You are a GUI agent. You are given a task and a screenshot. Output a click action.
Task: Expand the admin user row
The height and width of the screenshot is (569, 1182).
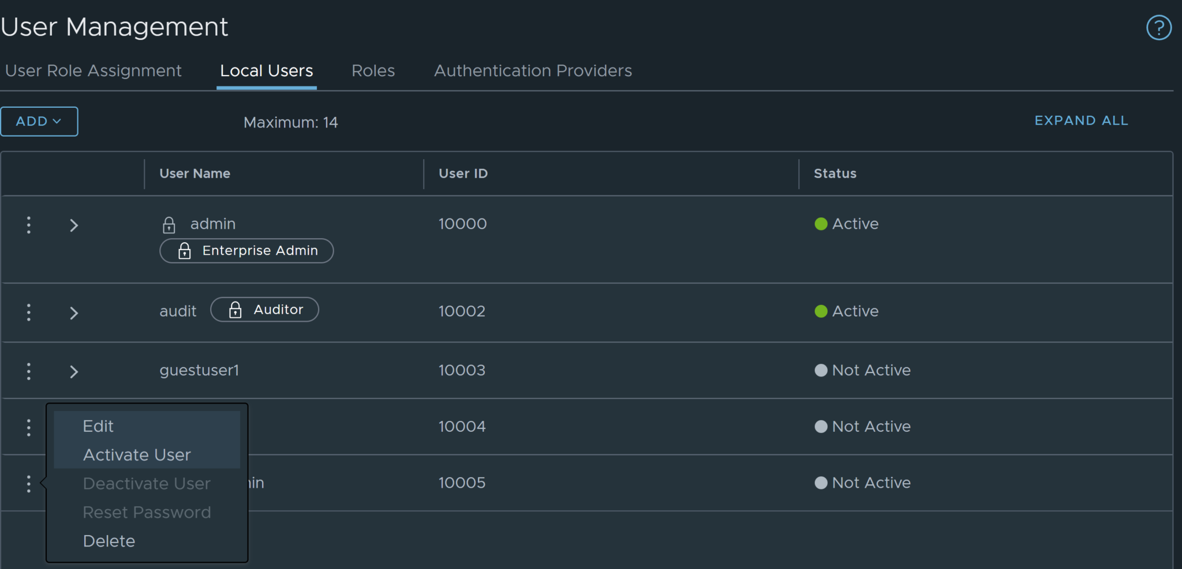(x=73, y=225)
